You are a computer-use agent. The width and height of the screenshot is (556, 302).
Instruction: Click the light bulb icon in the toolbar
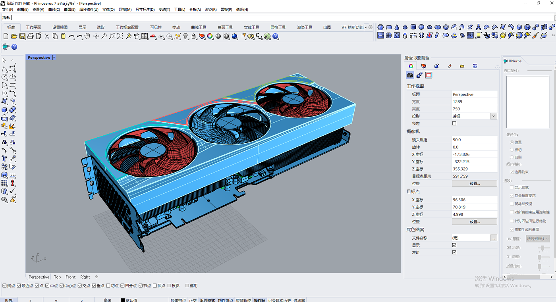[x=185, y=36]
